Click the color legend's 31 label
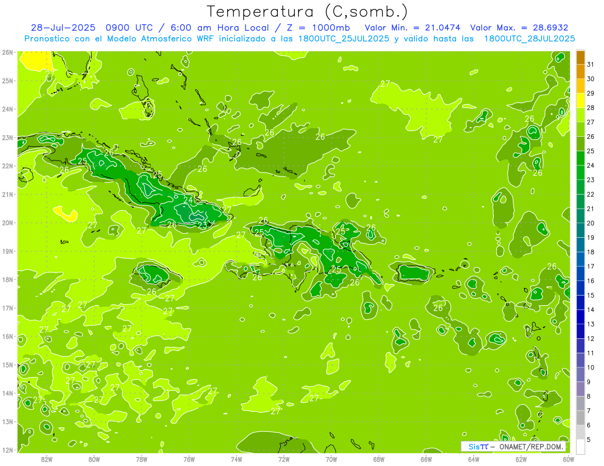The width and height of the screenshot is (604, 466). point(590,64)
